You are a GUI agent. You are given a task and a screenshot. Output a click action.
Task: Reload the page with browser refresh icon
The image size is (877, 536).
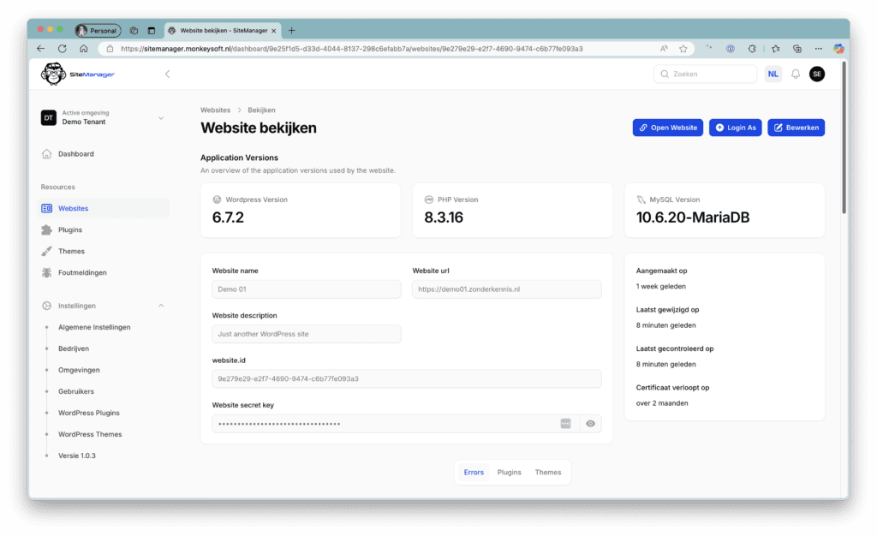coord(62,49)
